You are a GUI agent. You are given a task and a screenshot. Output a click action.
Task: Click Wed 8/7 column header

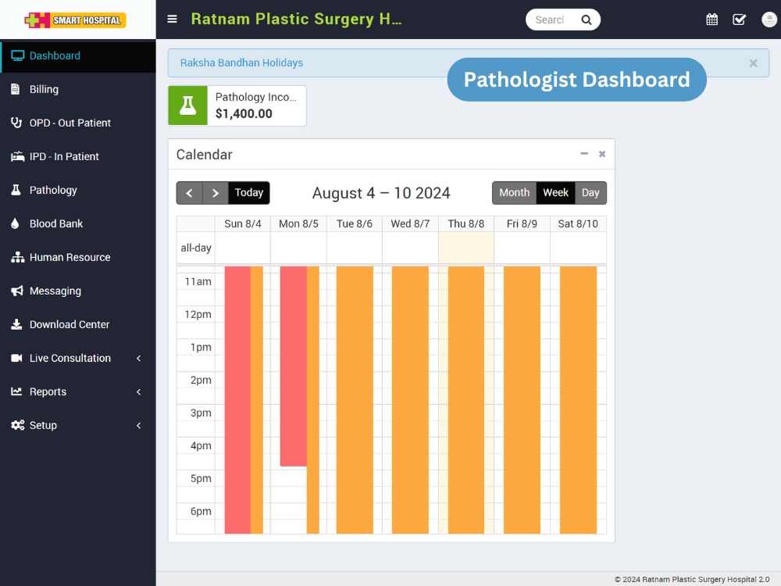click(410, 223)
